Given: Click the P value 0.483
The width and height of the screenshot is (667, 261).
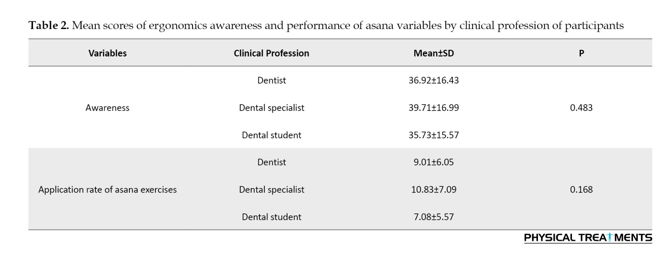Looking at the screenshot, I should [x=581, y=108].
